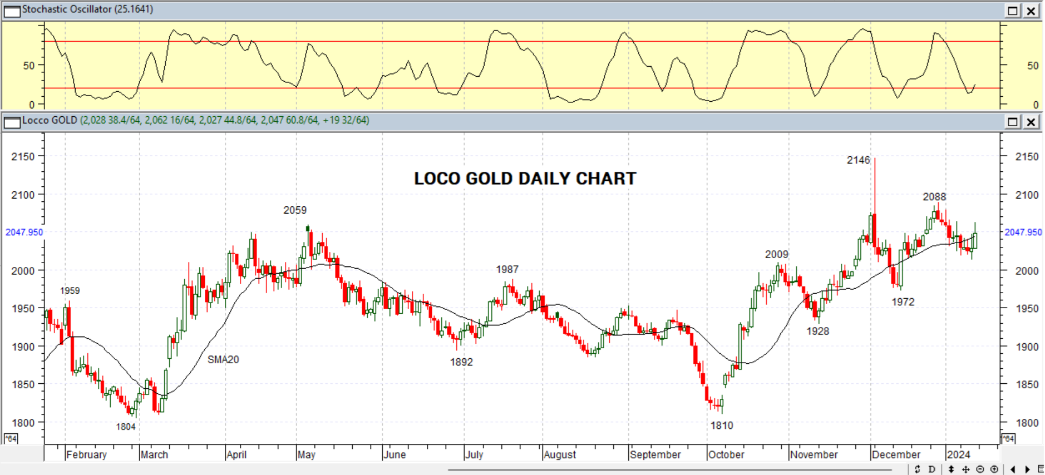Click the 1800 label on right price axis

click(x=1027, y=423)
